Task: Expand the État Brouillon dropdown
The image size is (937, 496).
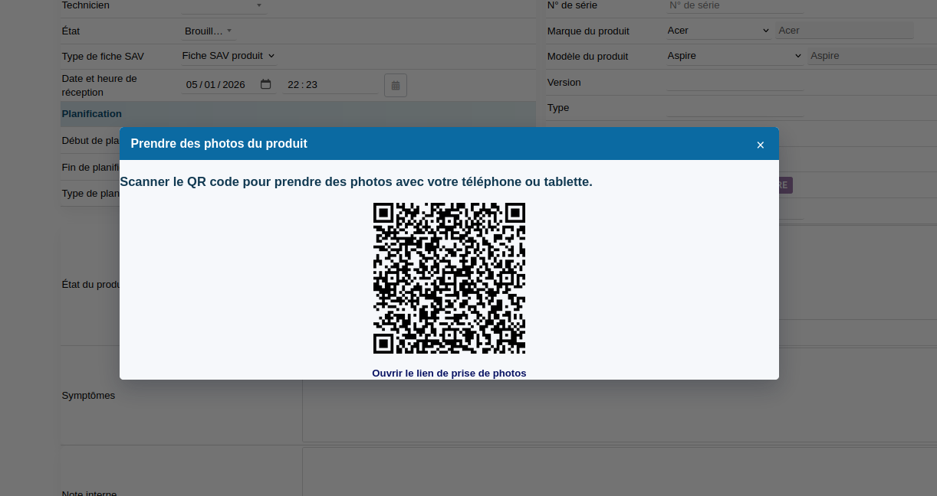Action: coord(208,31)
